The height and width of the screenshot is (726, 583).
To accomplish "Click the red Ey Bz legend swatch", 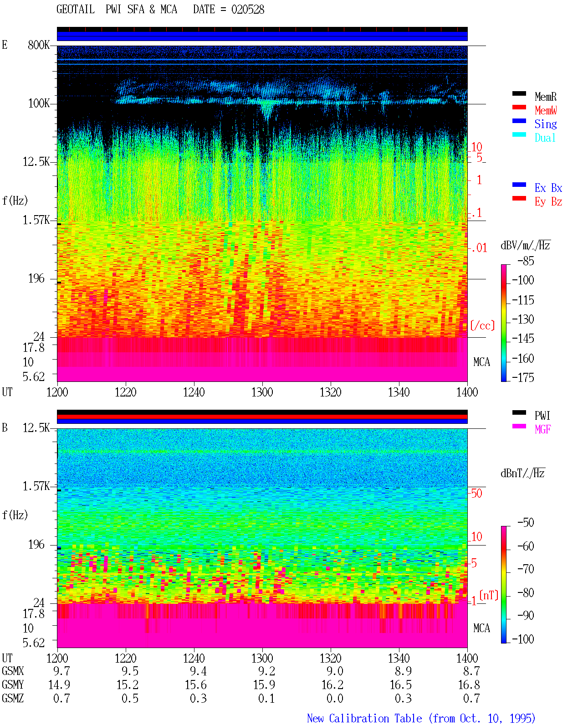I will 519,198.
